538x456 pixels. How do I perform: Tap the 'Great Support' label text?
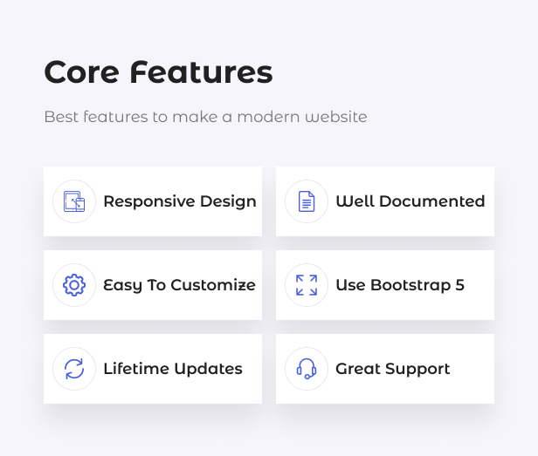pyautogui.click(x=392, y=369)
